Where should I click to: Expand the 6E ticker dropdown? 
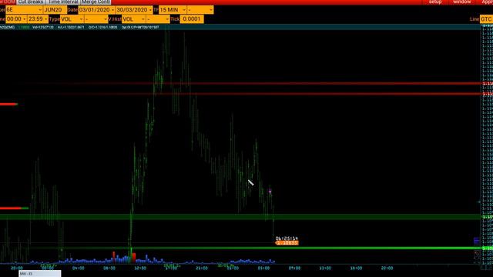point(24,10)
